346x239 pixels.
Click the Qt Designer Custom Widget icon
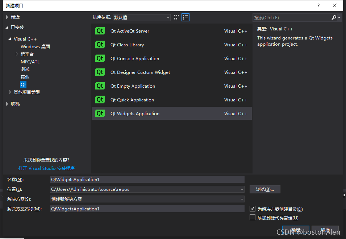click(x=100, y=72)
